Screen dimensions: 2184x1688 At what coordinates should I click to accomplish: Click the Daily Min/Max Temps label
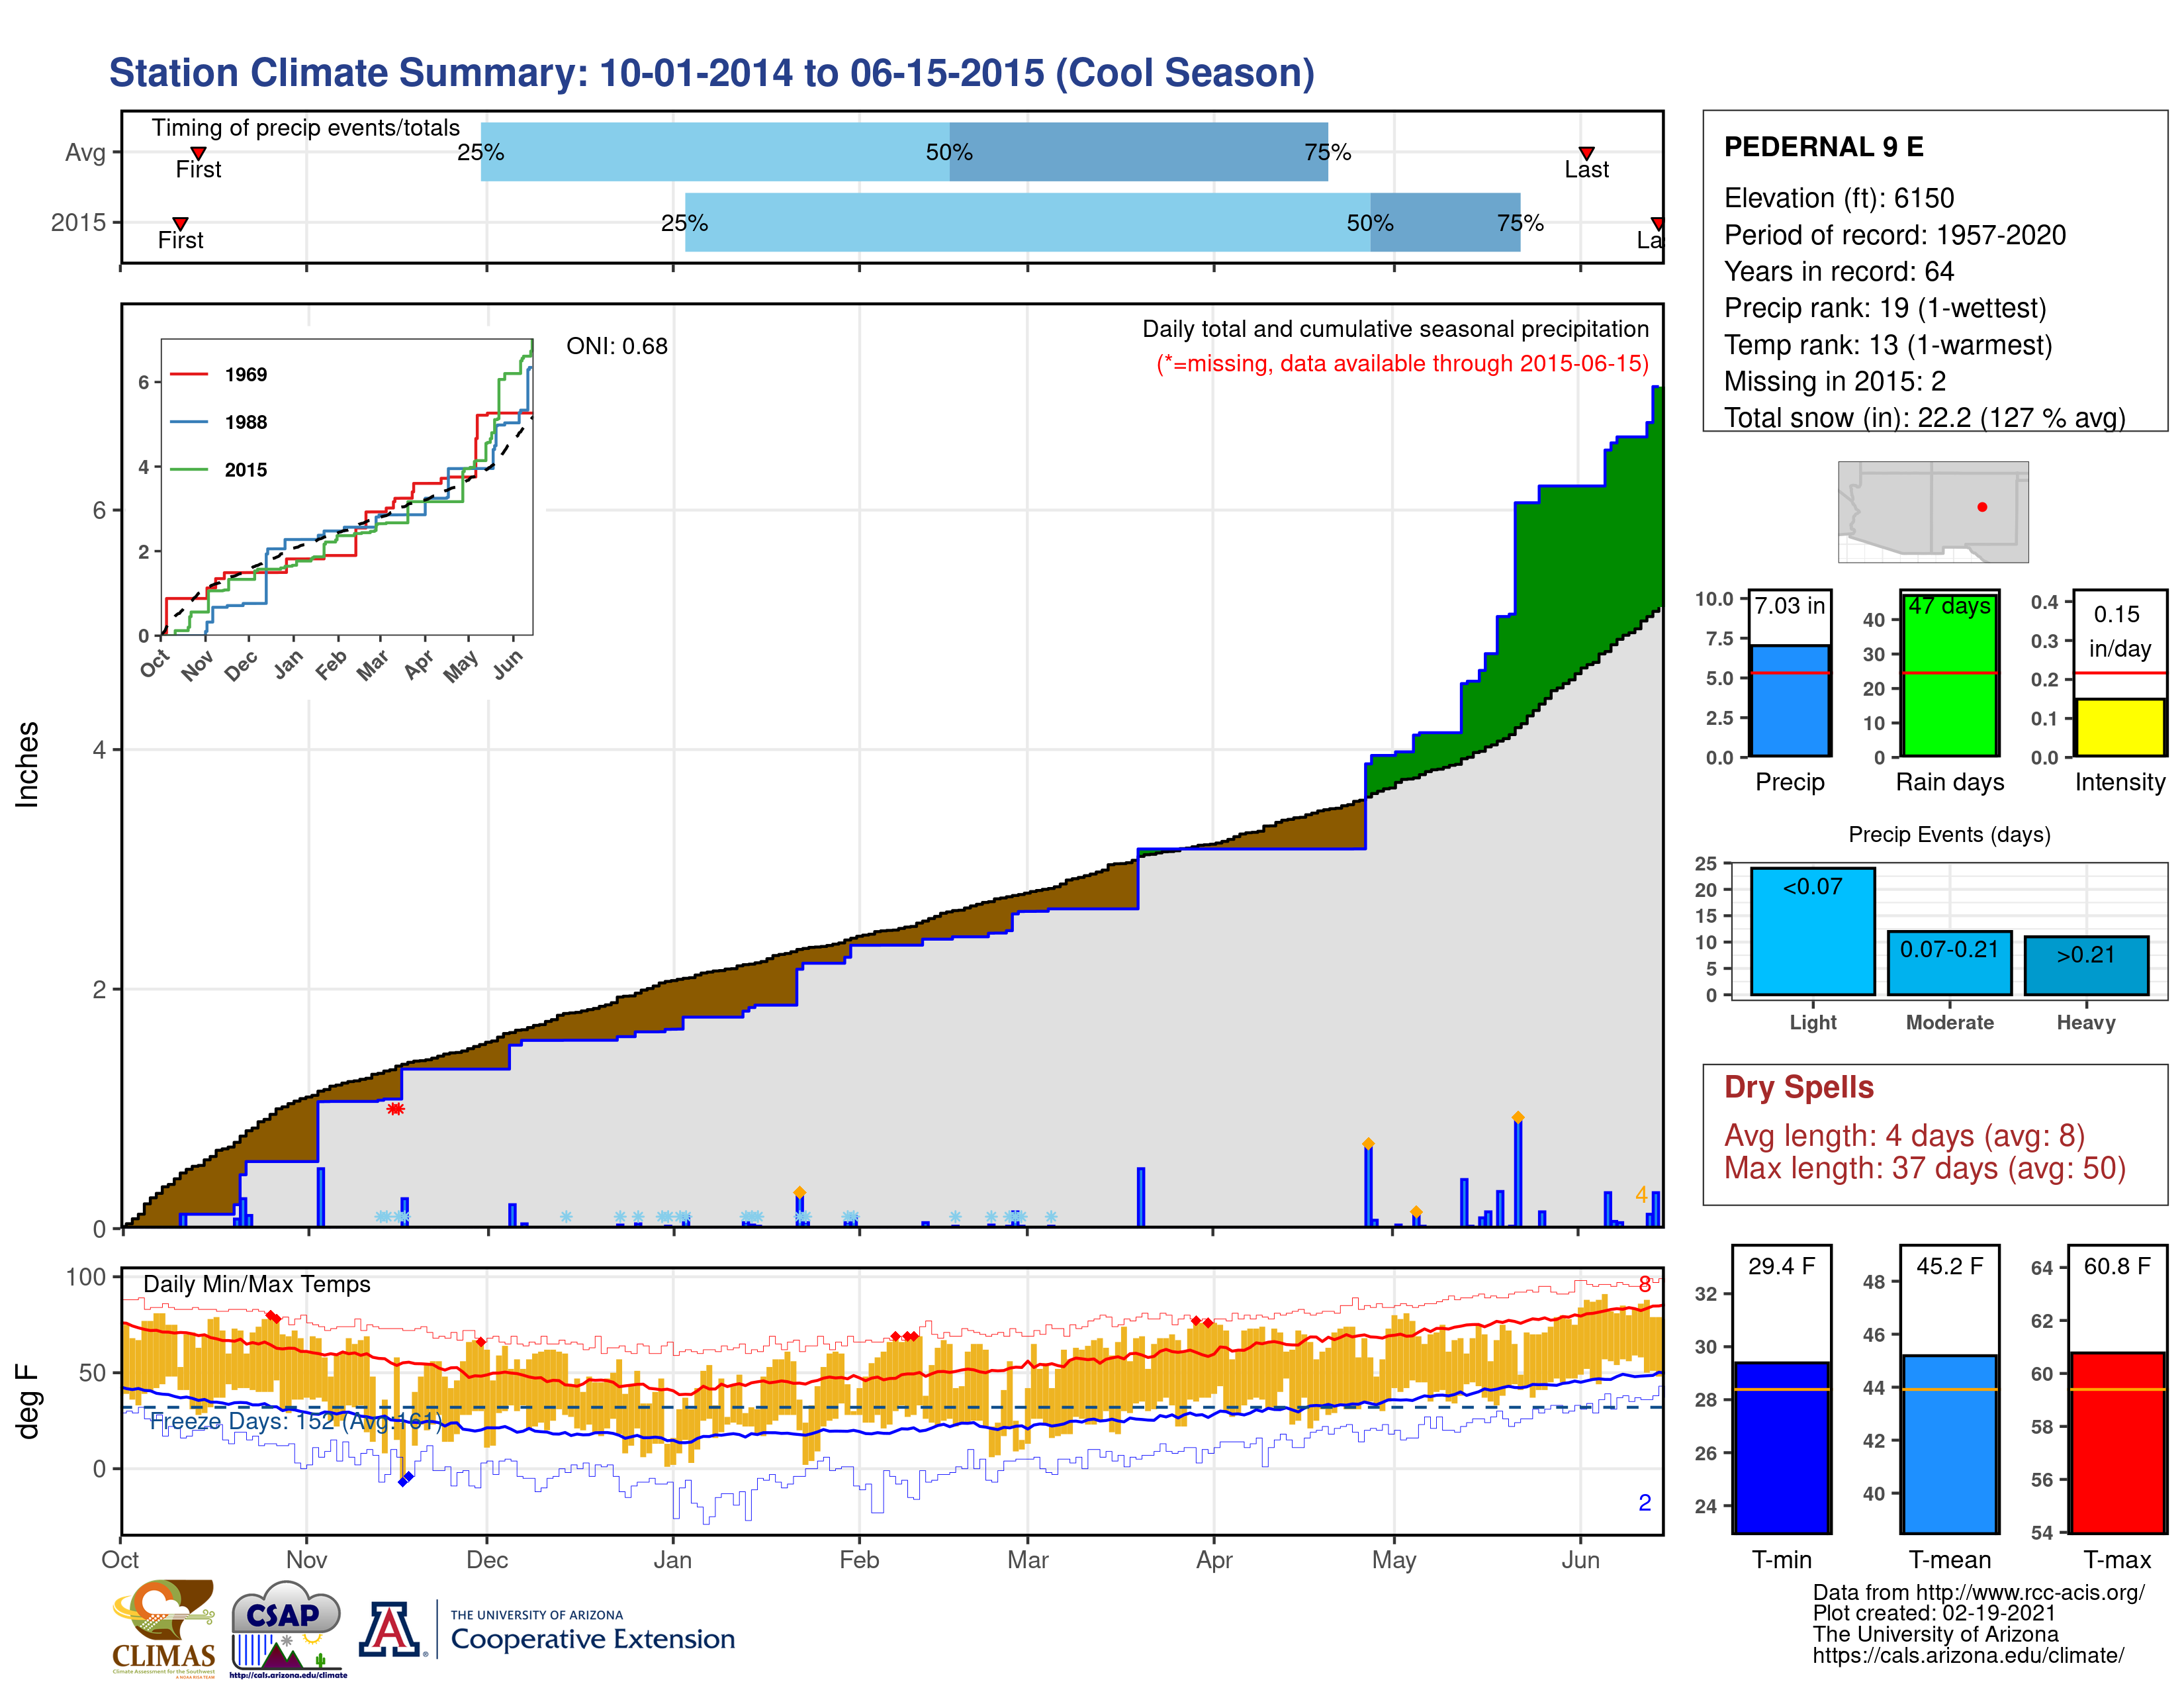[x=257, y=1284]
